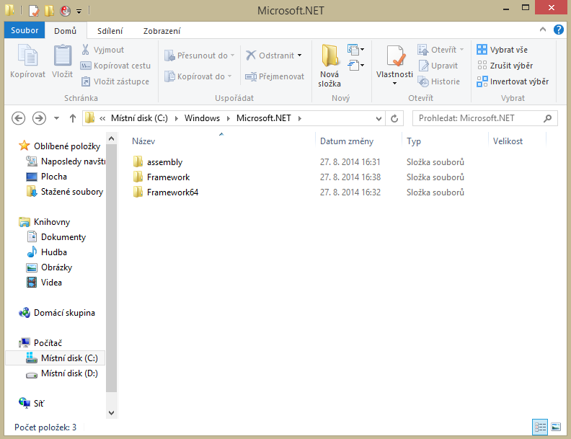Switch to details view layout icon
This screenshot has width=571, height=439.
point(540,427)
